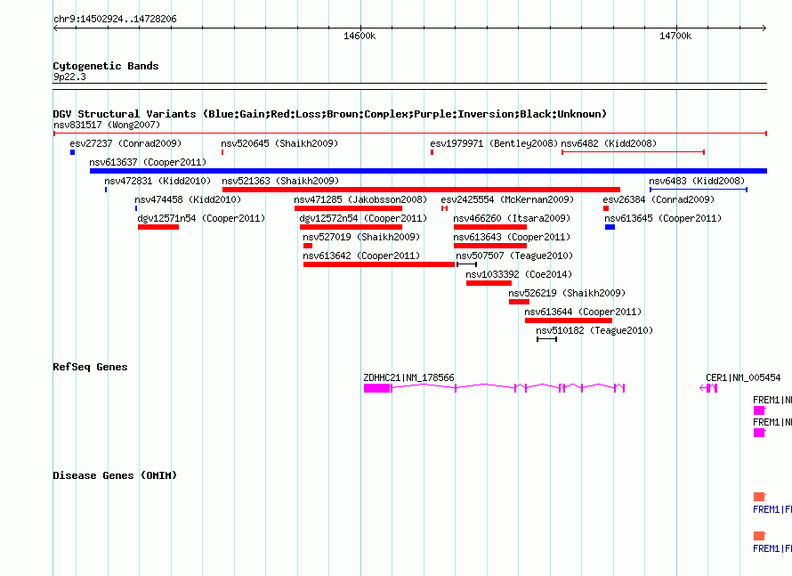Click the Cytogenetic Bands track title
This screenshot has height=576, width=792.
pyautogui.click(x=106, y=66)
